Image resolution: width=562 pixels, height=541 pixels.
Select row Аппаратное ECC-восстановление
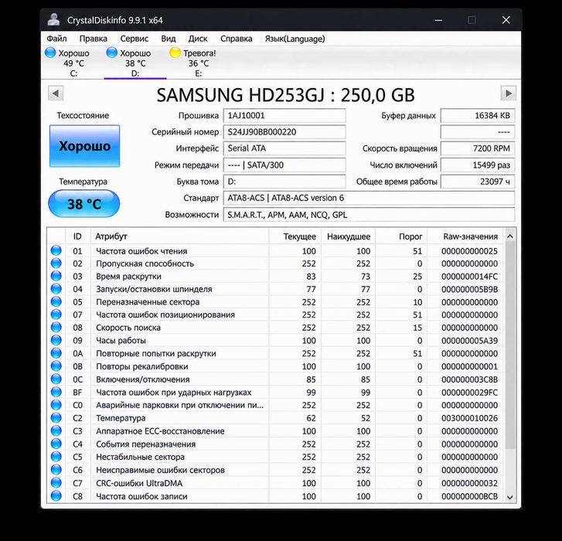pos(275,431)
